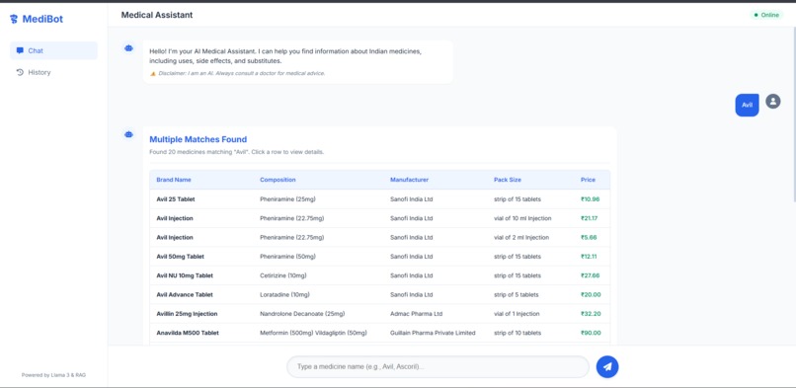Image resolution: width=796 pixels, height=388 pixels.
Task: Click the chat bubble icon beside Chat
Action: pos(20,50)
